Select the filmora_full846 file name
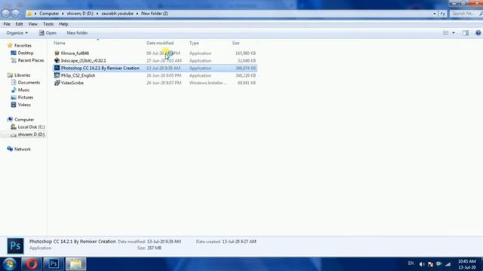 (x=75, y=53)
